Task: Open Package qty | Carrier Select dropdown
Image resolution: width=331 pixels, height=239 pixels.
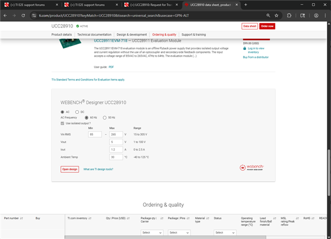Action: coord(152,232)
